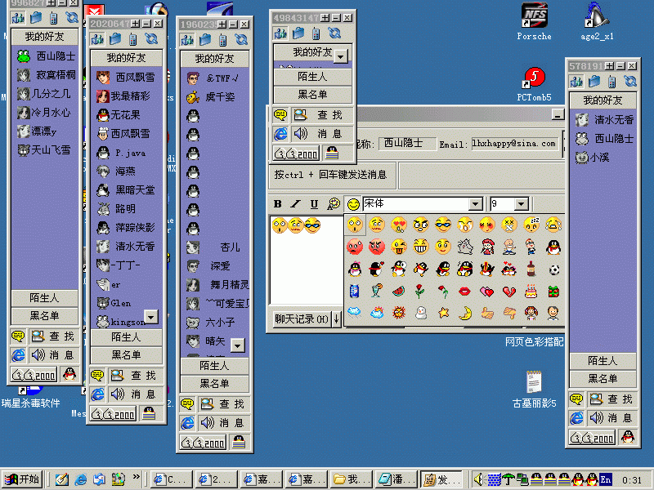
Task: Insert the green gift box emoticon
Action: [x=554, y=291]
